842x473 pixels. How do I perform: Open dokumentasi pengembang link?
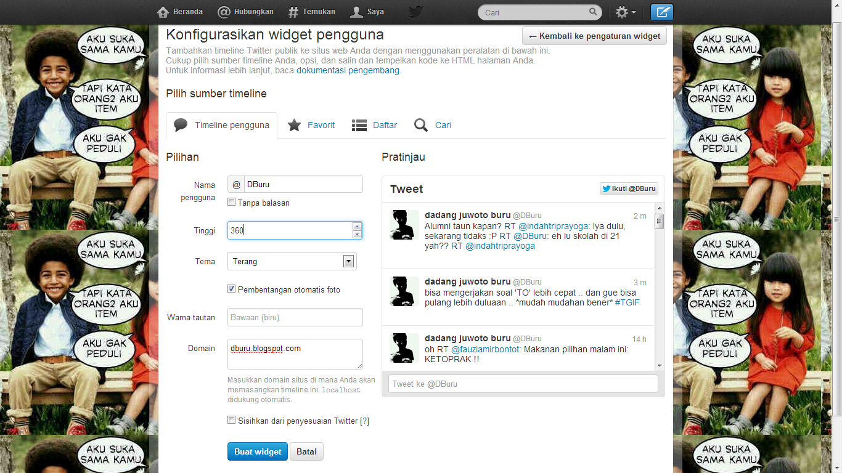(x=348, y=70)
